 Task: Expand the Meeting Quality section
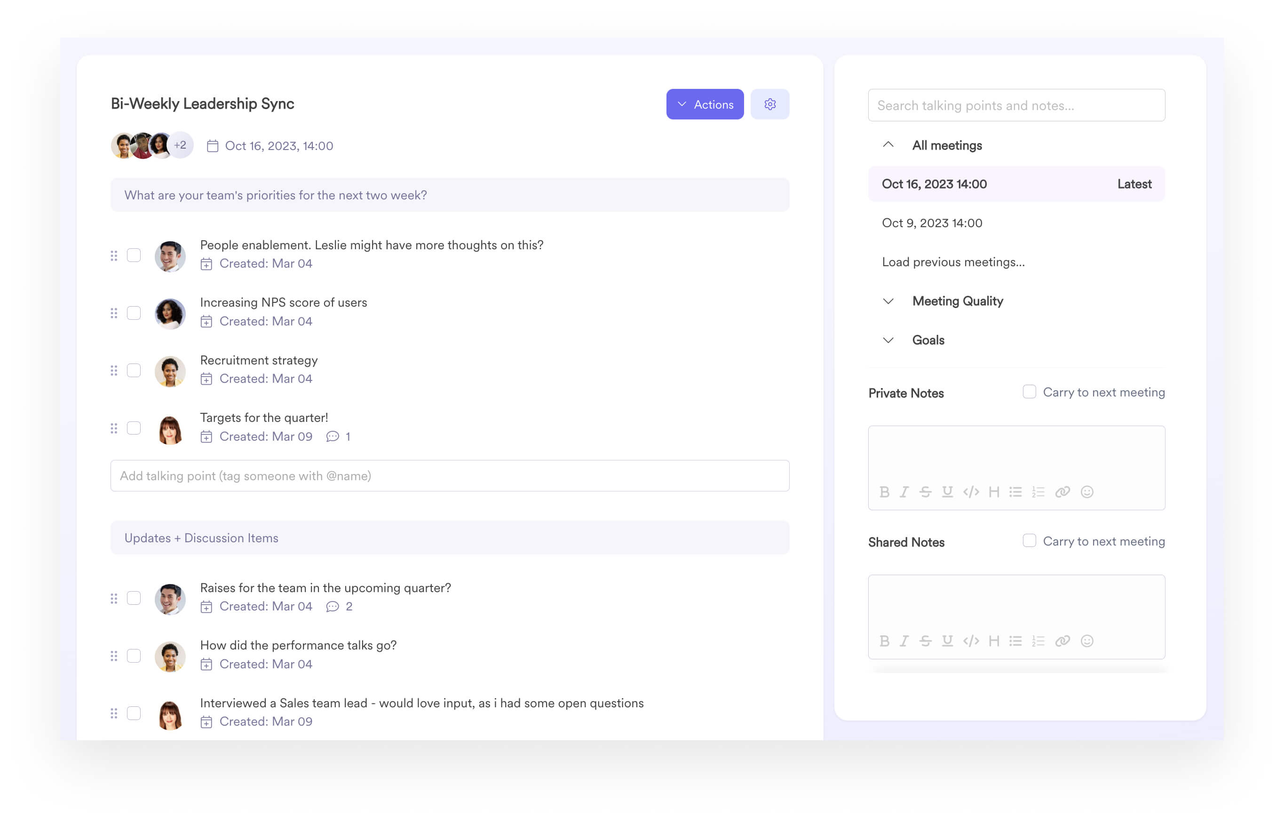(888, 301)
